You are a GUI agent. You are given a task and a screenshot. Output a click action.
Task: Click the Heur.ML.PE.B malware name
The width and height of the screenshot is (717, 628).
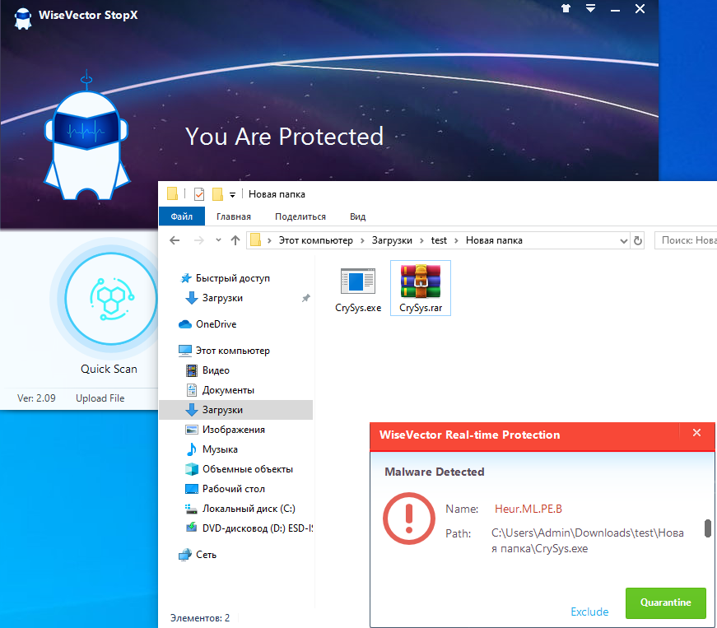528,509
